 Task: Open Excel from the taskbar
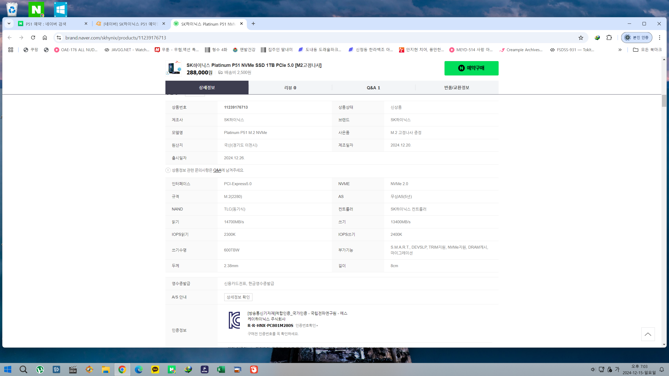[221, 369]
